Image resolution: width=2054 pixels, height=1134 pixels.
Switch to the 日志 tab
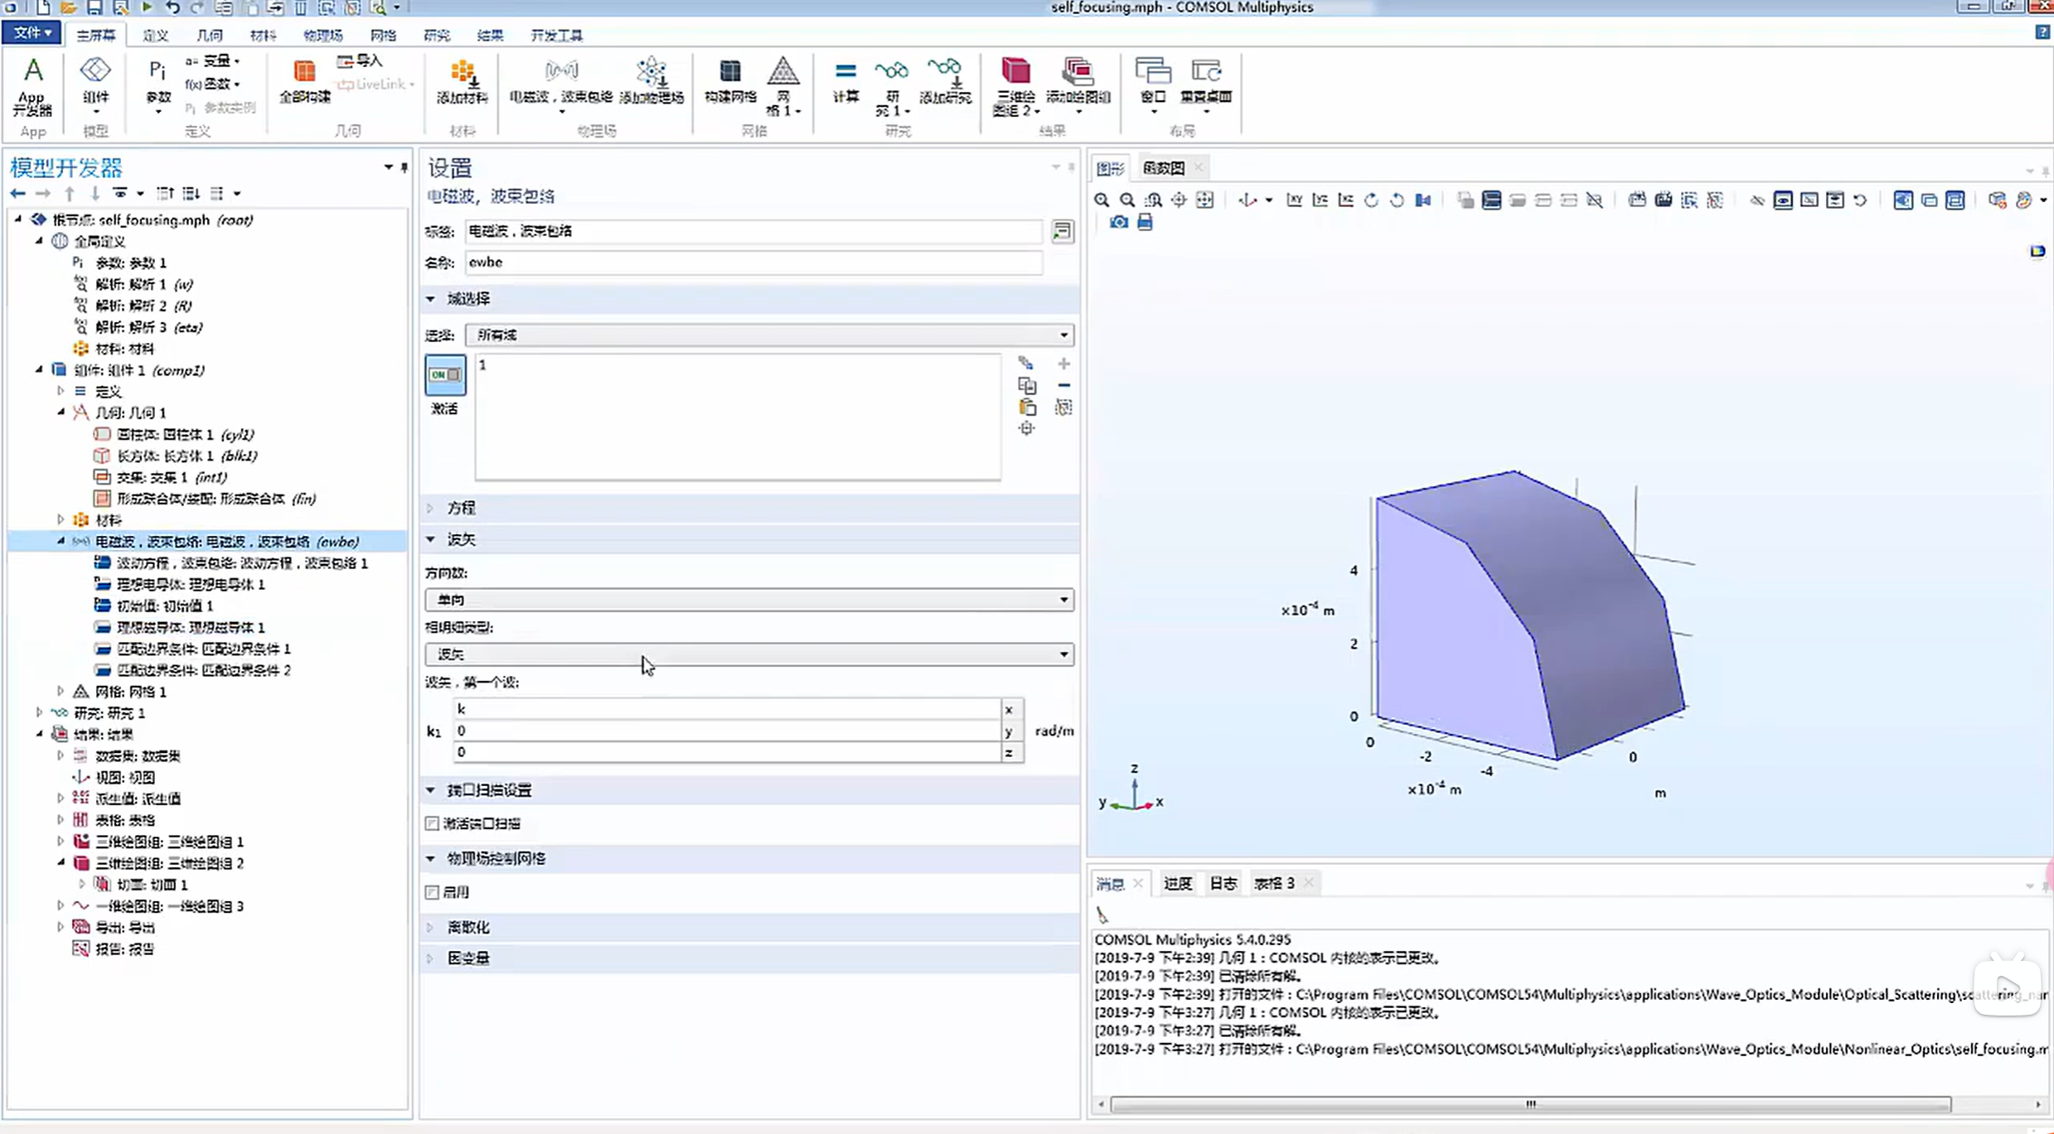click(1223, 883)
